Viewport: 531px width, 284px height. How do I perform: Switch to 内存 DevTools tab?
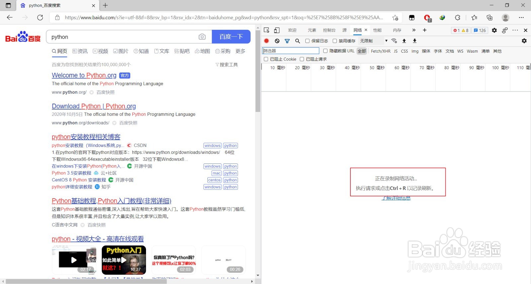(x=397, y=30)
